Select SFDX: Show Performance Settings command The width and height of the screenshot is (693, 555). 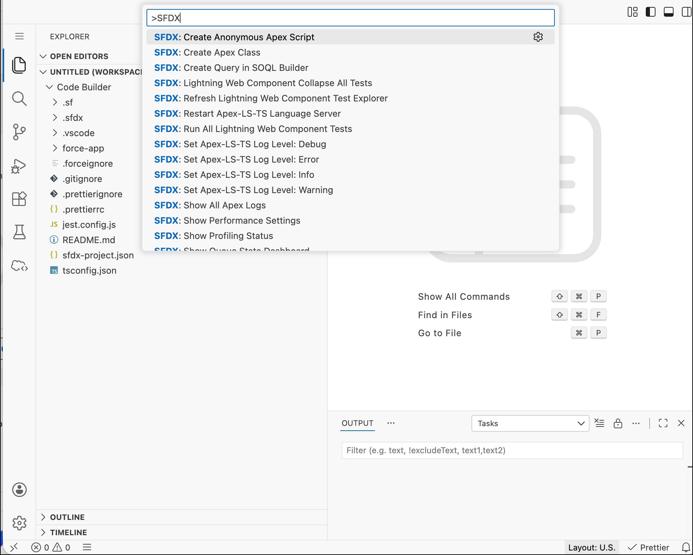pos(350,220)
